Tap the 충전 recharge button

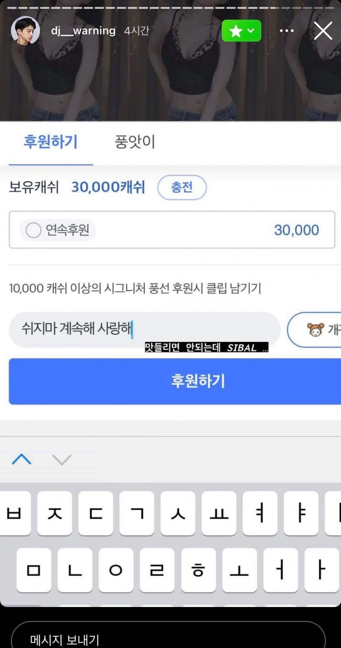click(182, 187)
